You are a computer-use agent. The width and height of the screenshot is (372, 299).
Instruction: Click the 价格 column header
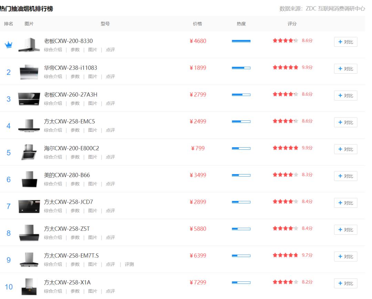coord(197,24)
